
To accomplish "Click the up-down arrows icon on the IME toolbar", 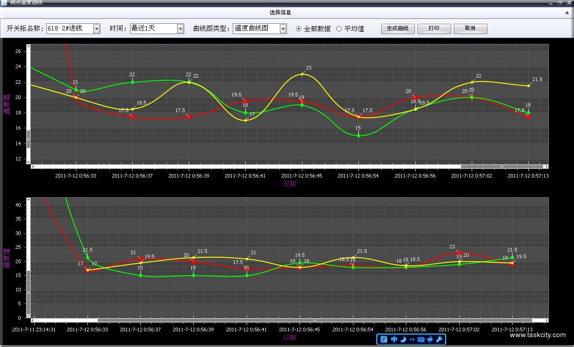I will (430, 339).
